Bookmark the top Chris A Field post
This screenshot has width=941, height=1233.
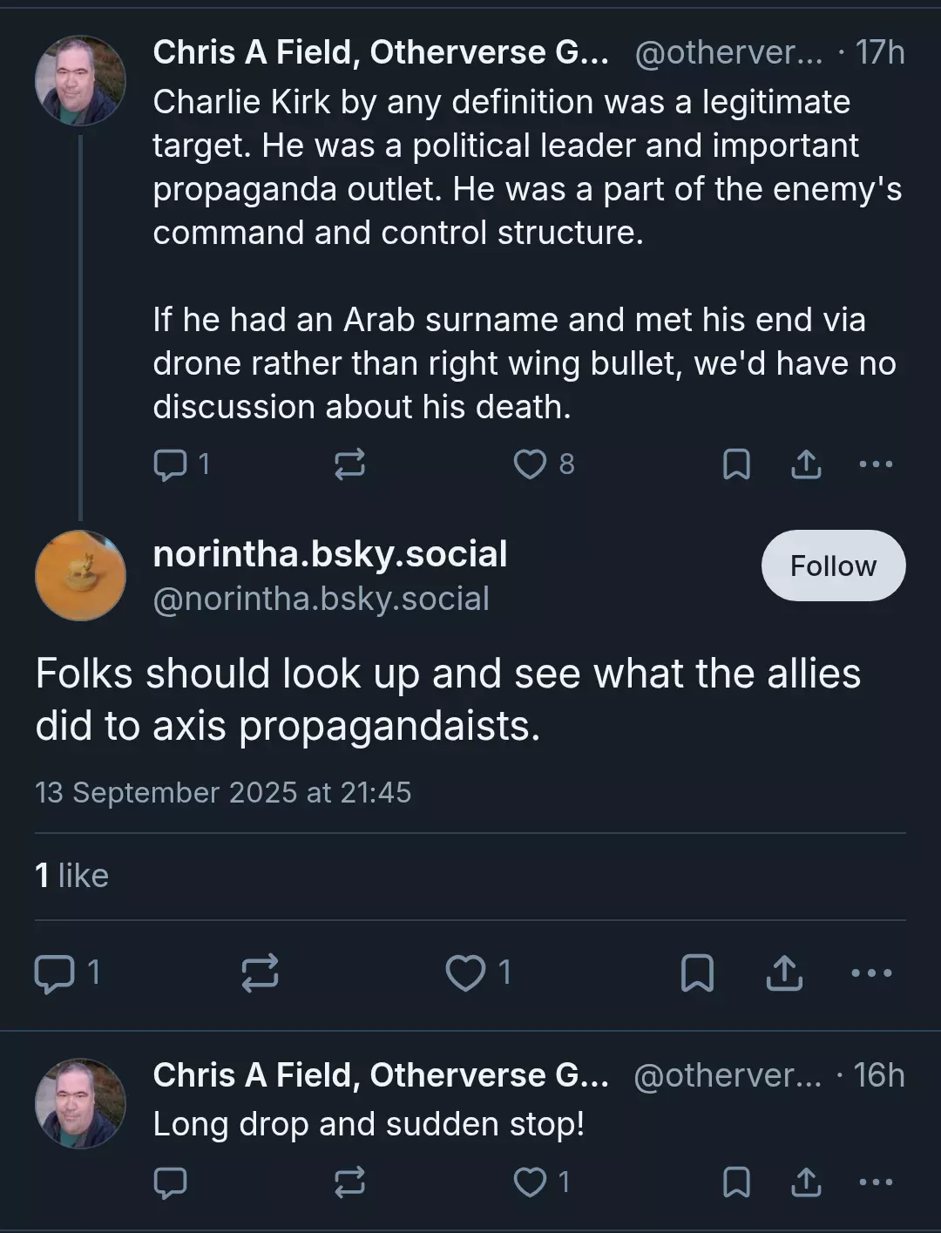coord(737,464)
